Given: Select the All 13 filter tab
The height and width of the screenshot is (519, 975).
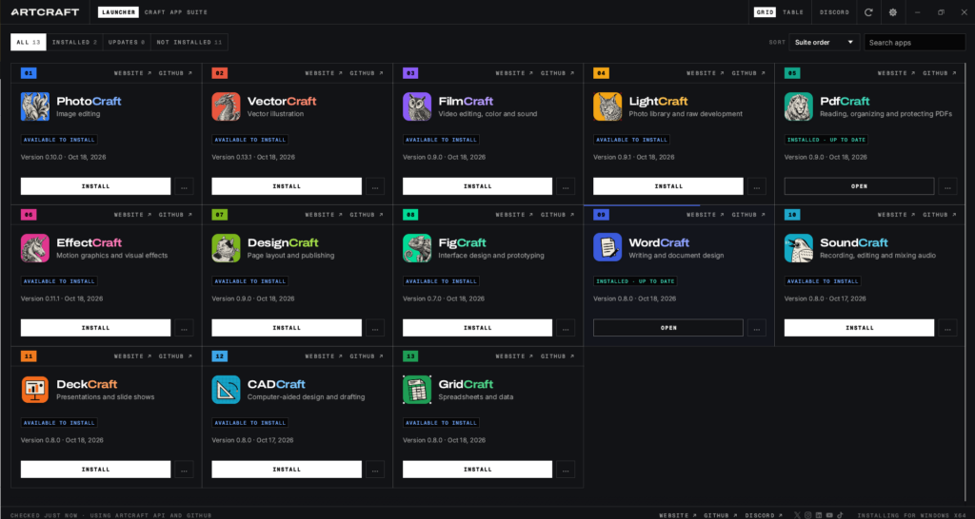Looking at the screenshot, I should [x=28, y=42].
